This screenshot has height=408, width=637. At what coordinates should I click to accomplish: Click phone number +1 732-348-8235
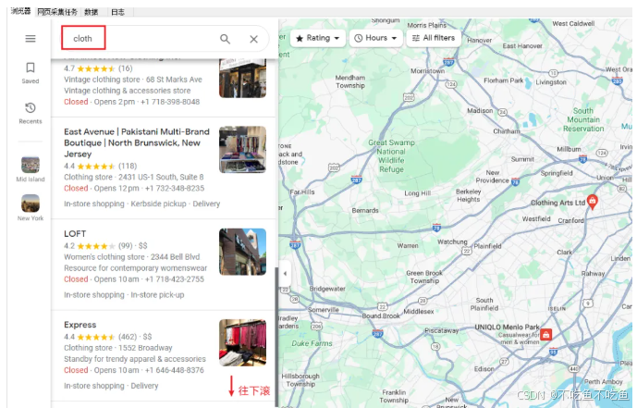click(175, 188)
